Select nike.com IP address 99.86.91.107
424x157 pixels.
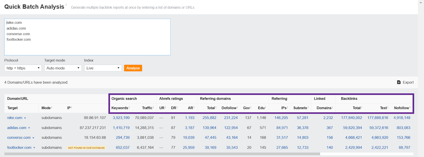tap(95, 118)
